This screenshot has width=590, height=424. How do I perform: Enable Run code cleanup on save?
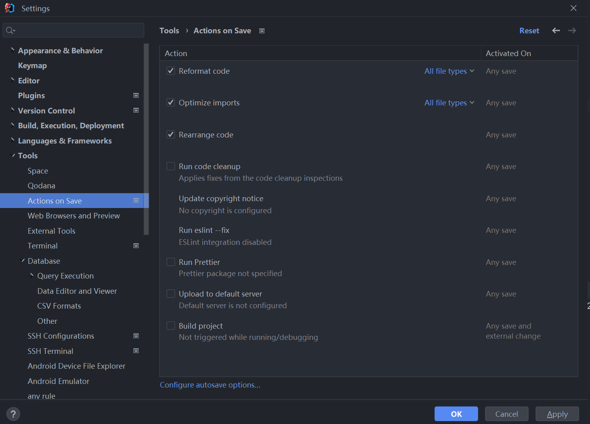coord(170,166)
